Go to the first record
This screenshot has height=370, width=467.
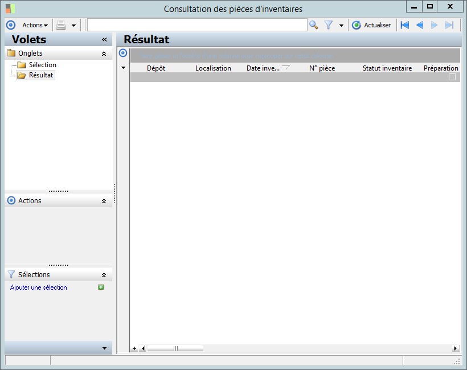coord(405,25)
